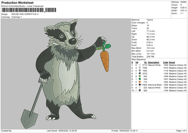Image resolution: width=188 pixels, height=133 pixels.
Task: Click the EndX value 0.00 in
Action: [150, 42]
